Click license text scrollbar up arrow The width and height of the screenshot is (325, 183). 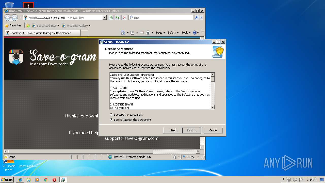click(213, 75)
